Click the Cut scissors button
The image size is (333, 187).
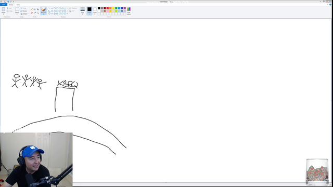(x=9, y=8)
